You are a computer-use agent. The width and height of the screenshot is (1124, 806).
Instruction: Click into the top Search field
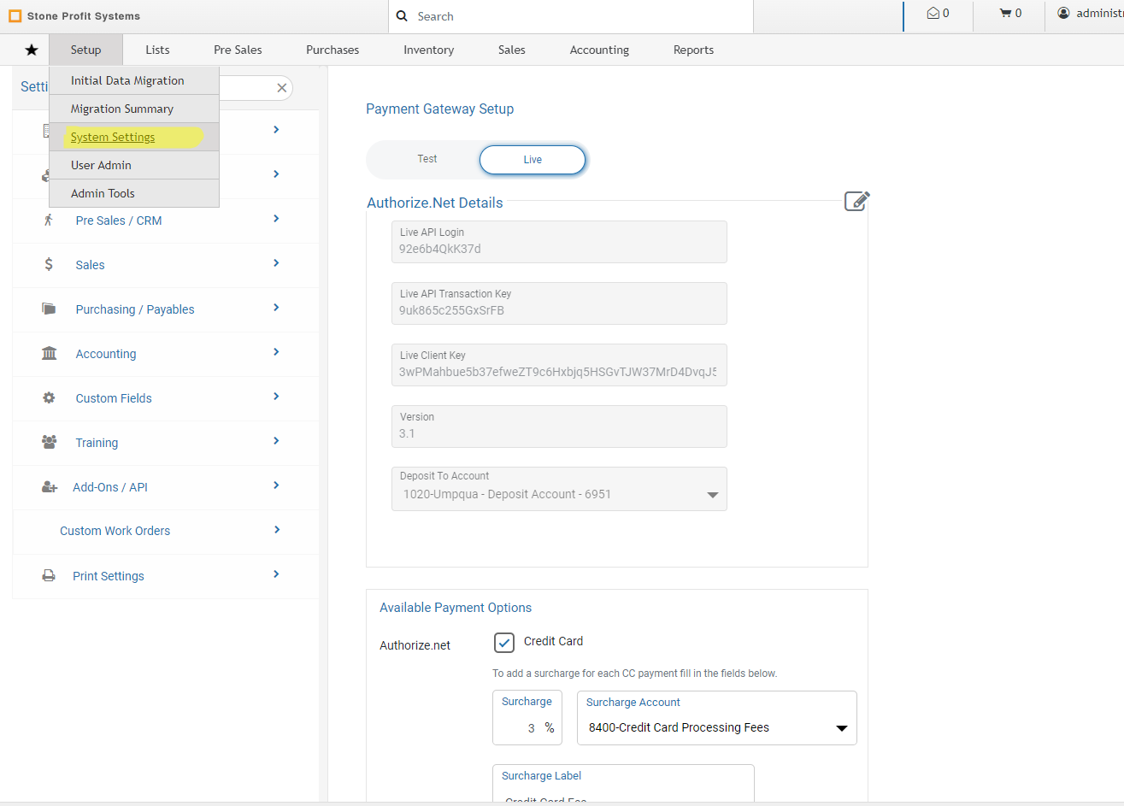pos(571,16)
